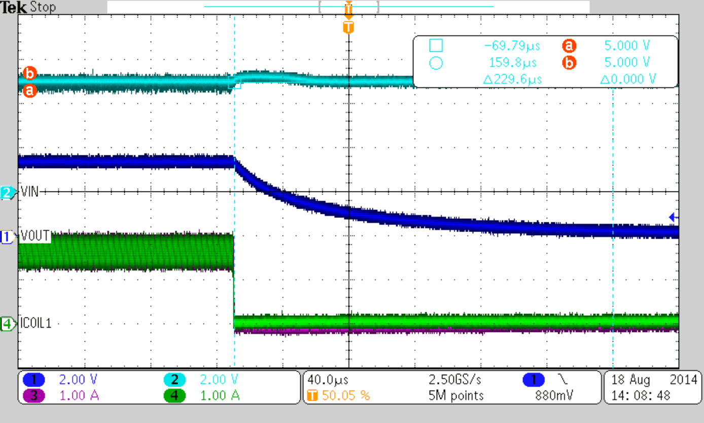Select channel 1 VOUT ground marker

(9, 237)
